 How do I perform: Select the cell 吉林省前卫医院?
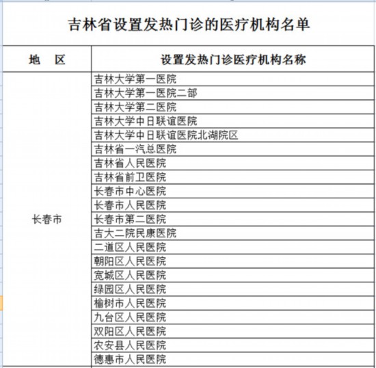(x=233, y=177)
